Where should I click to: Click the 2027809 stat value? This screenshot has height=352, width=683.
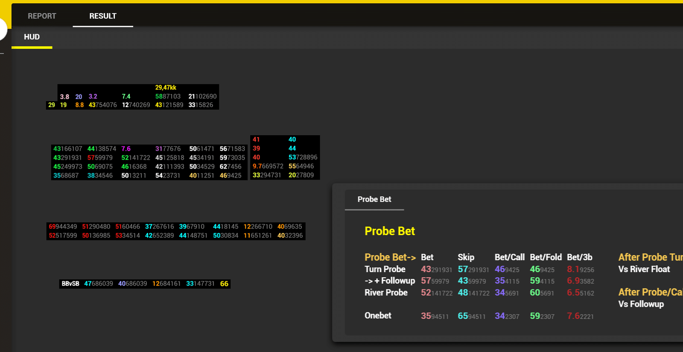(301, 175)
